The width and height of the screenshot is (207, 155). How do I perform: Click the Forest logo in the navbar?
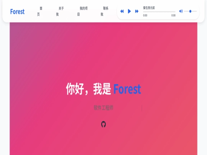tap(17, 11)
